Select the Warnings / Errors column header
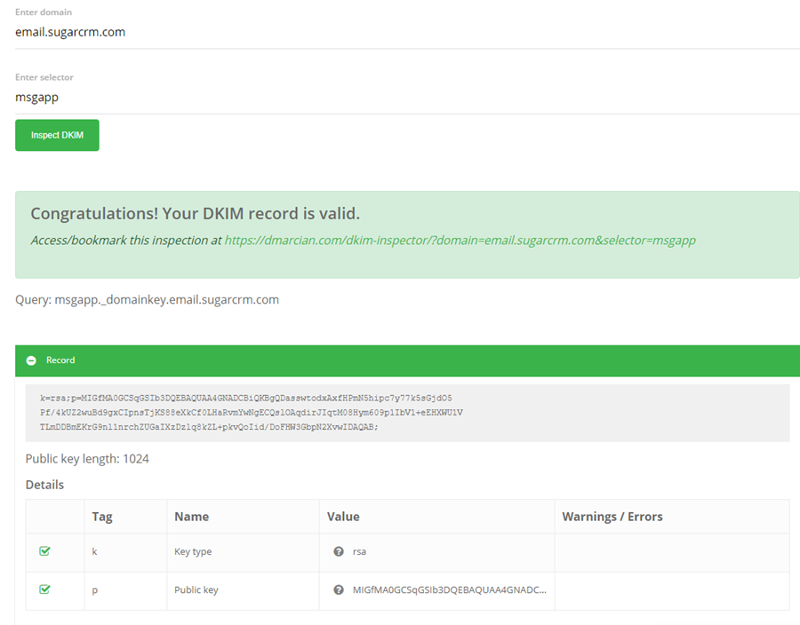 (x=612, y=516)
